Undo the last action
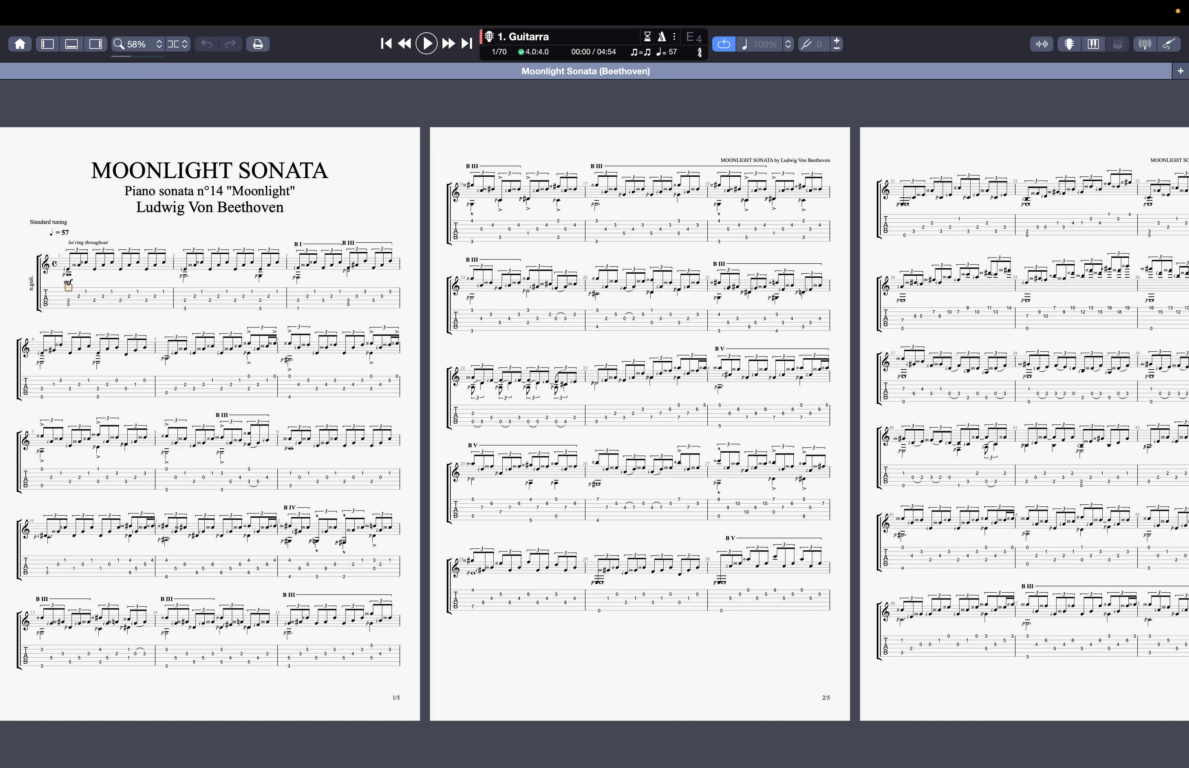1189x768 pixels. click(206, 44)
